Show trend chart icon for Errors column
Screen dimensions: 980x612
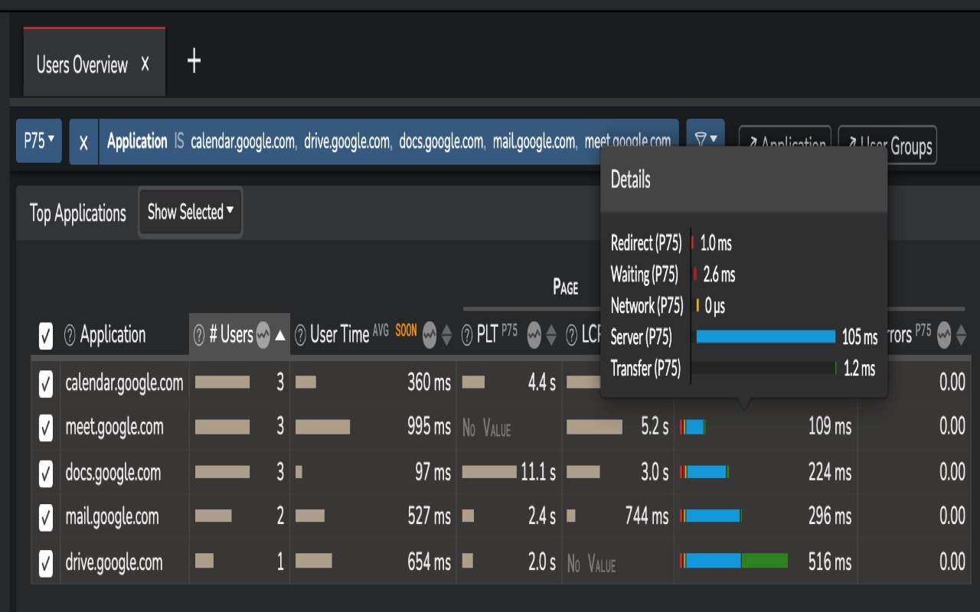[x=945, y=335]
